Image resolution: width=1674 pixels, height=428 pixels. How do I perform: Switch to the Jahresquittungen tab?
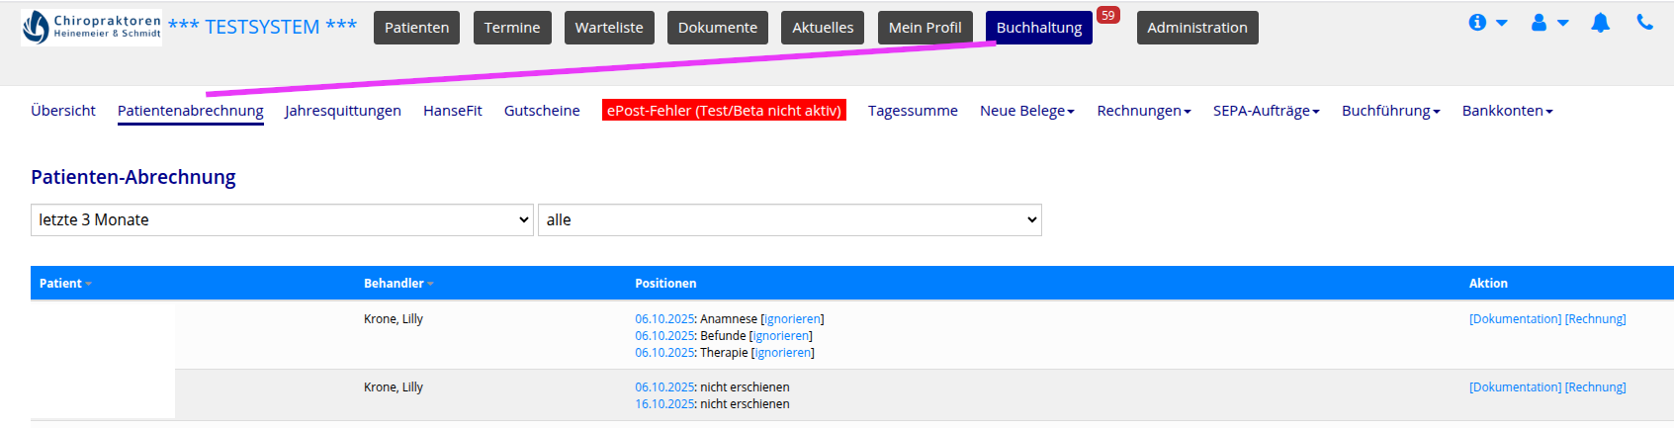(343, 111)
